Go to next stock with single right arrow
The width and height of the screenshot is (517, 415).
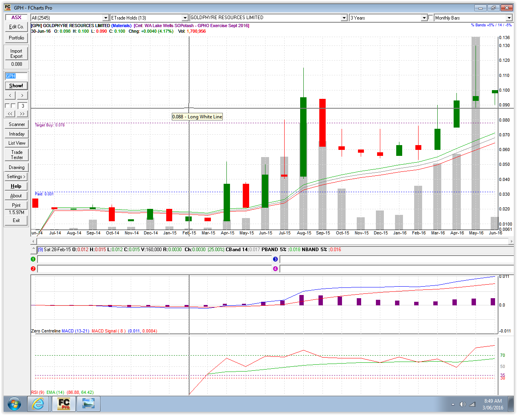click(22, 95)
